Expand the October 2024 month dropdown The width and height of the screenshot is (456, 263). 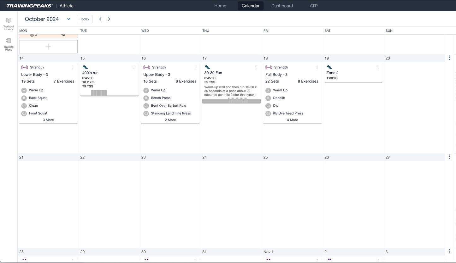pyautogui.click(x=69, y=19)
